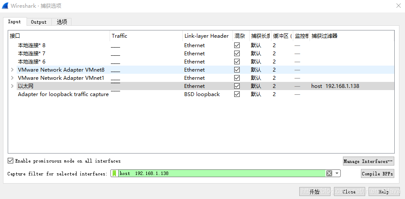
Task: Click the 默认 snaplen cell for loopback adapter
Action: [x=256, y=94]
